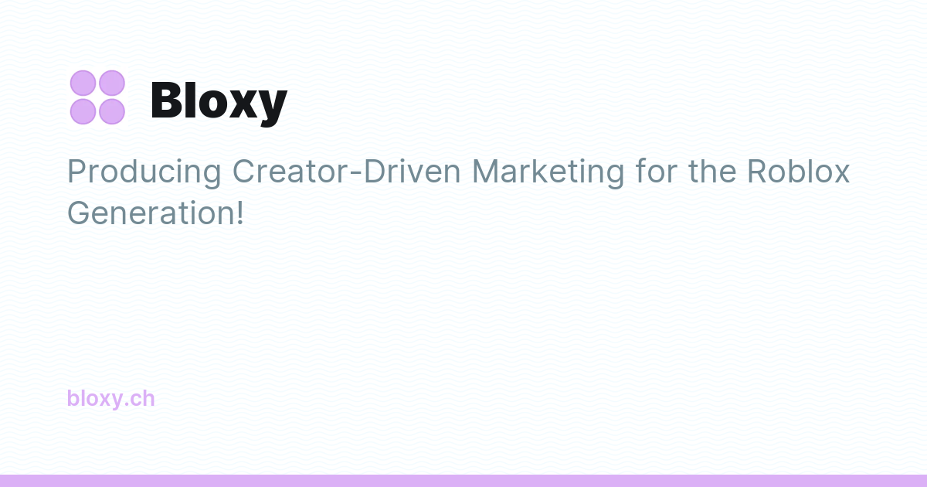The width and height of the screenshot is (927, 487).
Task: Open the bloxy.ch link
Action: tap(110, 399)
